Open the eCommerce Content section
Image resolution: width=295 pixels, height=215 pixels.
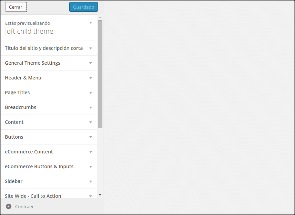tap(49, 152)
